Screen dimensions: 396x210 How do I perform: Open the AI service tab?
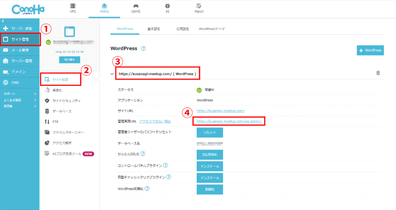(168, 8)
